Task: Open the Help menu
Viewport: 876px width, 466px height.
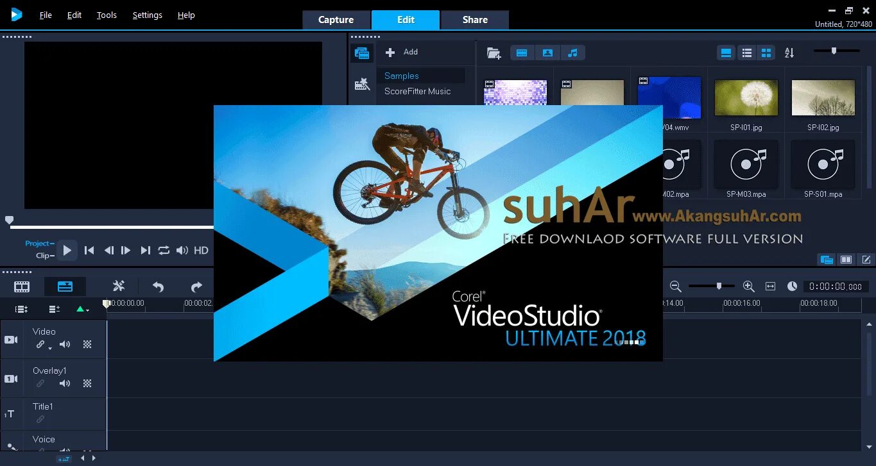Action: click(186, 15)
